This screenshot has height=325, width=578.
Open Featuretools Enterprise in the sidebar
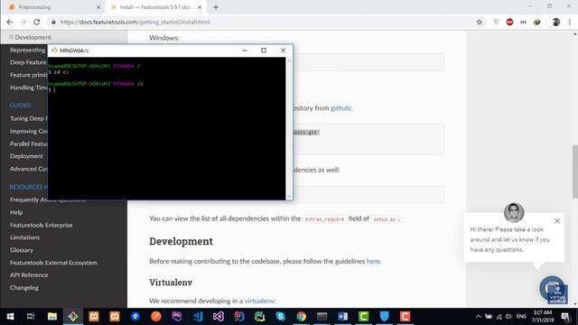42,225
